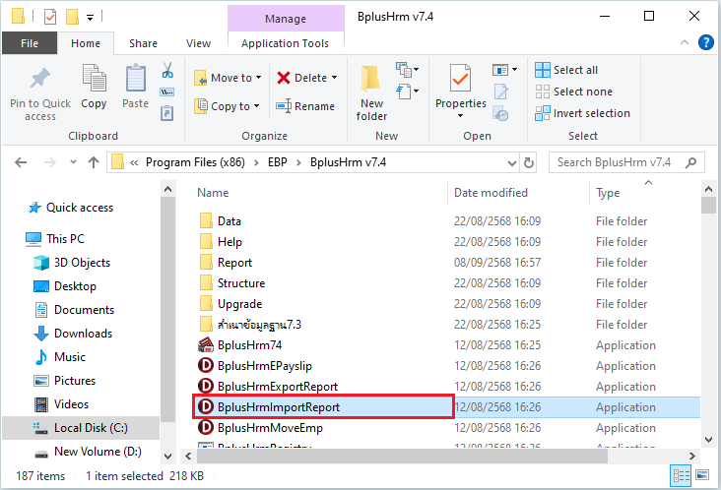Open the Copy to dropdown
This screenshot has height=490, width=721.
click(x=256, y=106)
